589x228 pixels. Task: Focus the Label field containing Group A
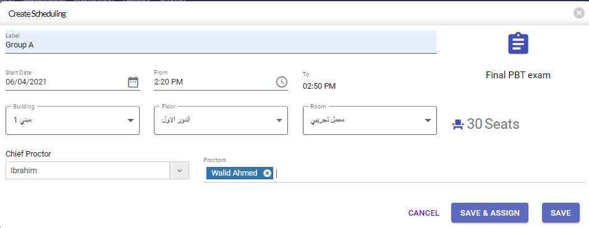click(221, 43)
